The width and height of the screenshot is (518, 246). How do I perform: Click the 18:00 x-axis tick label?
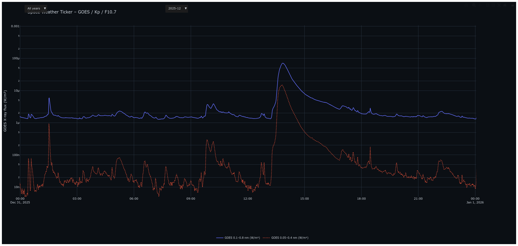click(362, 199)
